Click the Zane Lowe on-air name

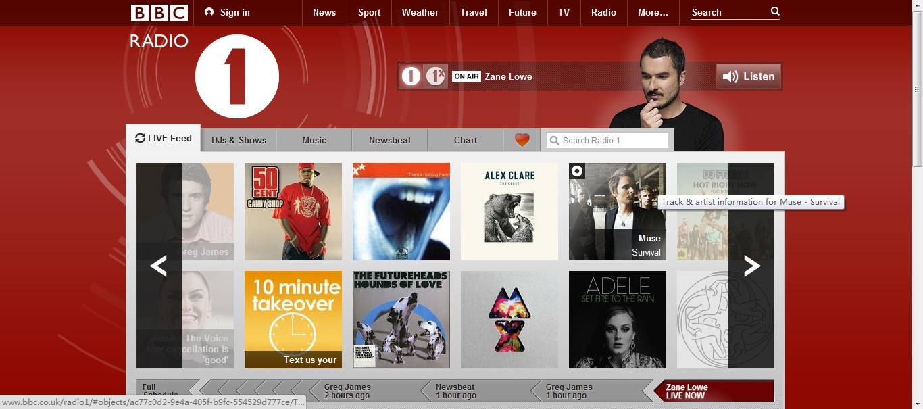click(508, 76)
